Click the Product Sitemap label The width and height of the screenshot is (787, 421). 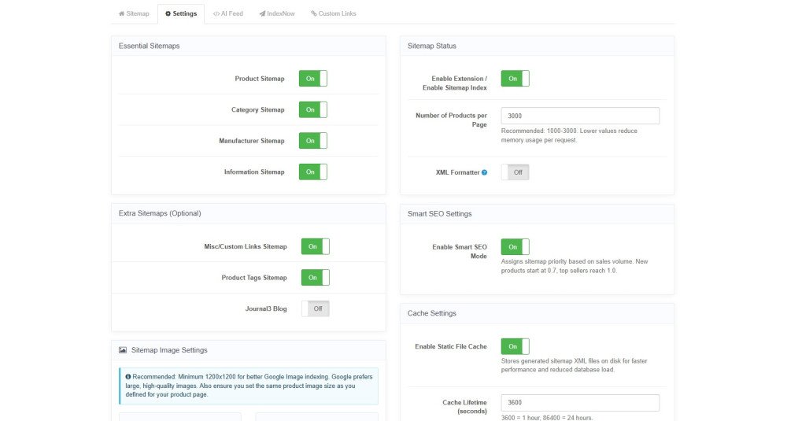pos(260,79)
